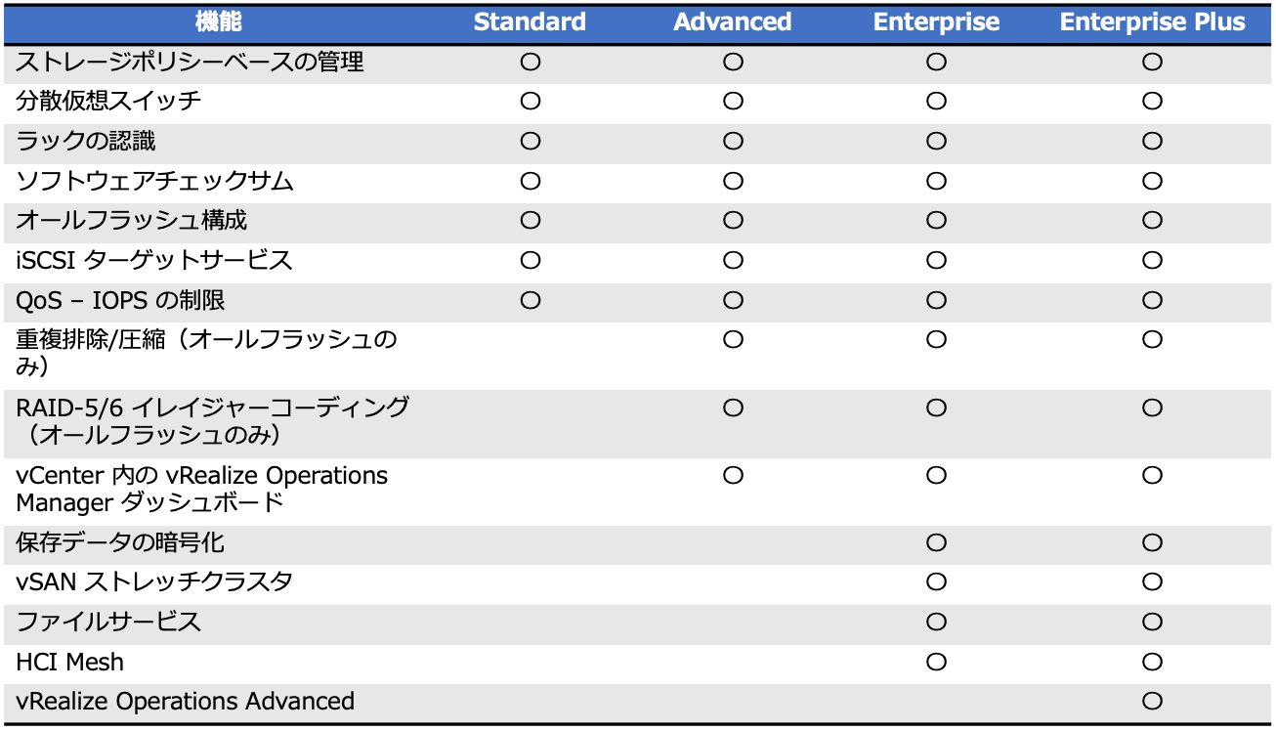Click the Enterprise column header
The image size is (1276, 731).
pos(936,22)
